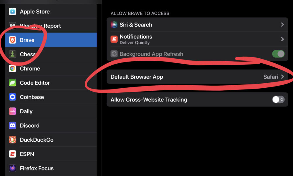
Task: Tap the red Notifications bell icon
Action: [114, 39]
